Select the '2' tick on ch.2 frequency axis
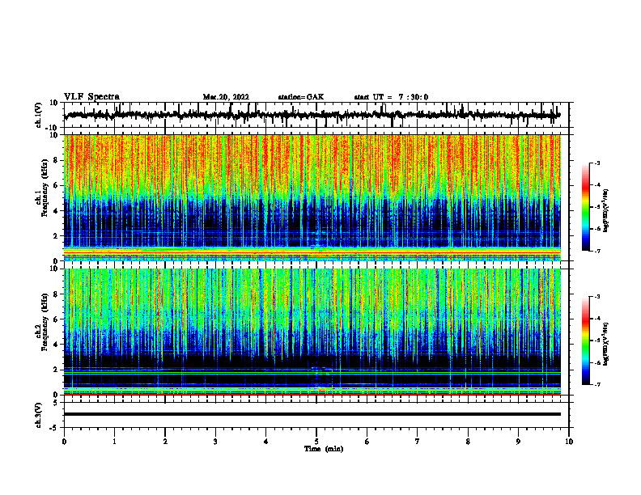Screen dimensions: 641x495 coord(56,370)
